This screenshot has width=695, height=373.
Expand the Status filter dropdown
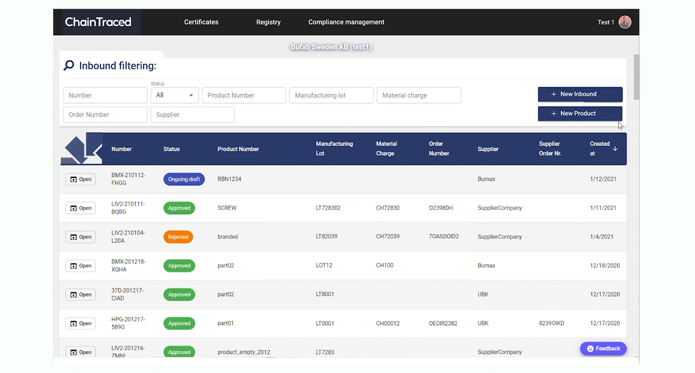(175, 95)
